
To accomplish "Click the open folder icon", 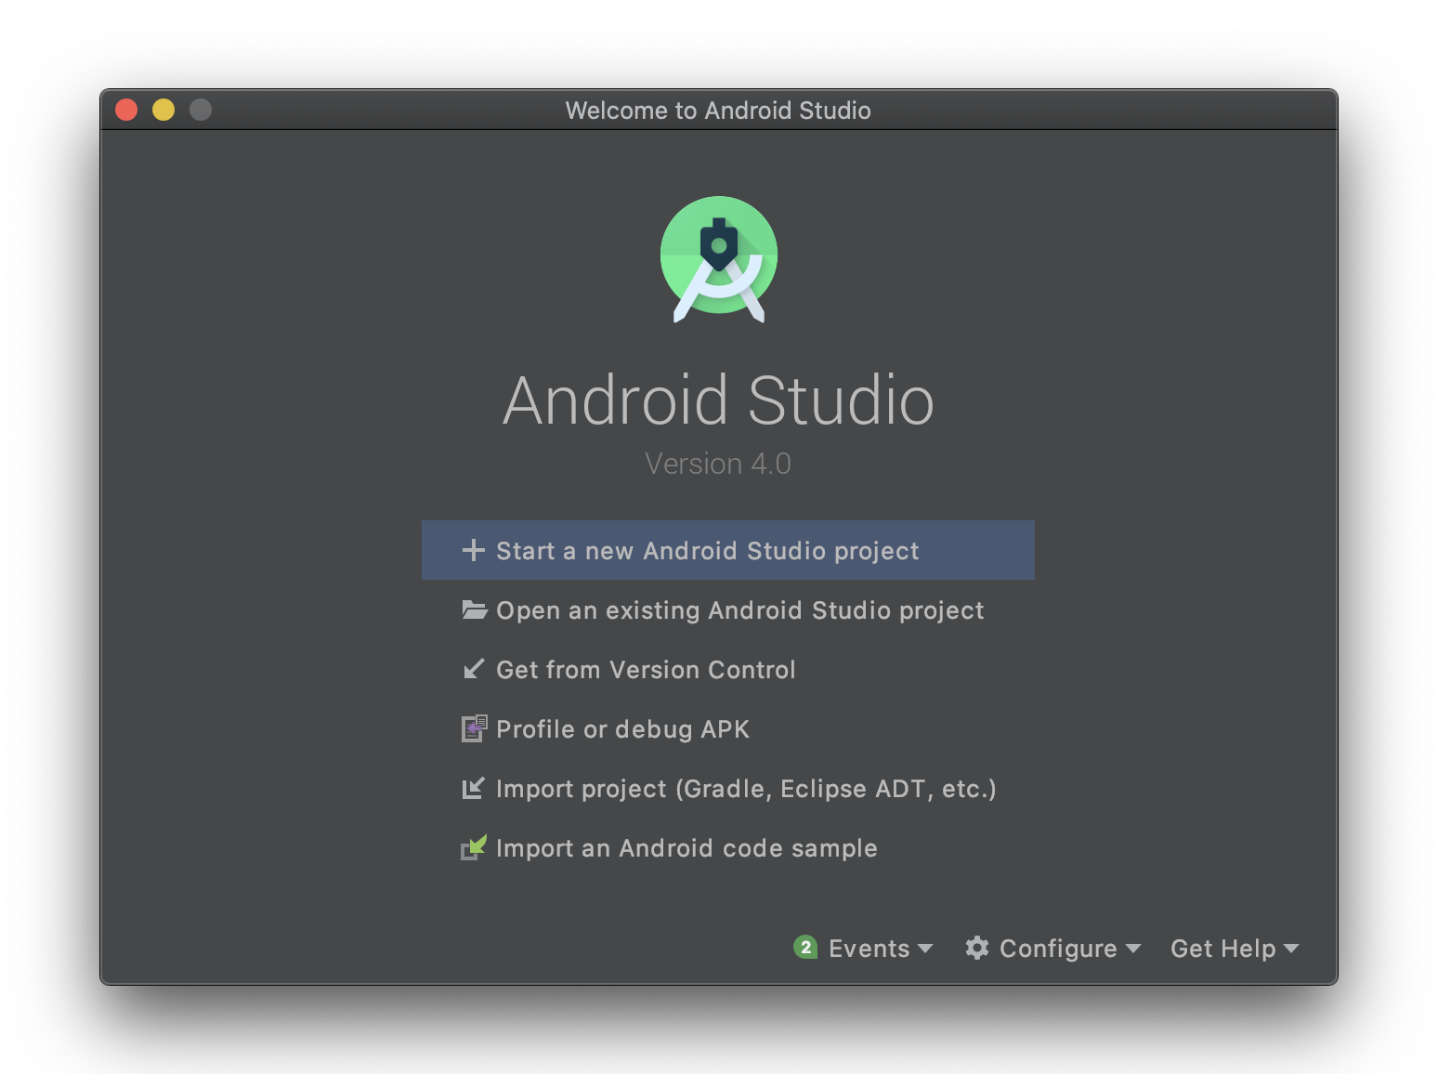I will [x=475, y=609].
